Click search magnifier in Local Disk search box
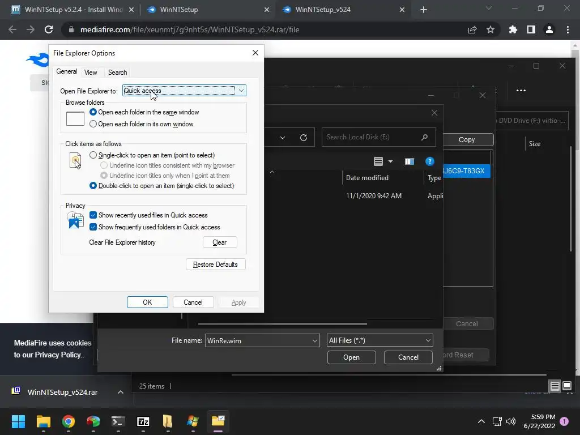This screenshot has height=435, width=580. pyautogui.click(x=425, y=137)
